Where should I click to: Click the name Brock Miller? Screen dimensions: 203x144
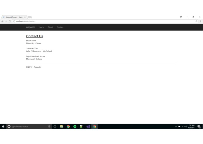pyautogui.click(x=31, y=41)
